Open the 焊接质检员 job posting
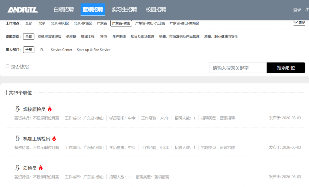The height and width of the screenshot is (187, 309). click(x=34, y=109)
